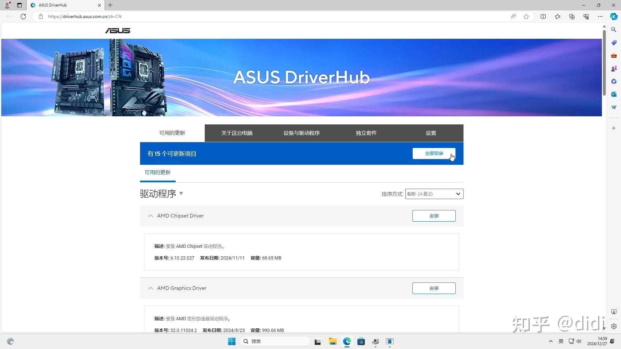The image size is (621, 349).
Task: Open the sort order dropdown 名称（A到Z）
Action: (x=434, y=194)
